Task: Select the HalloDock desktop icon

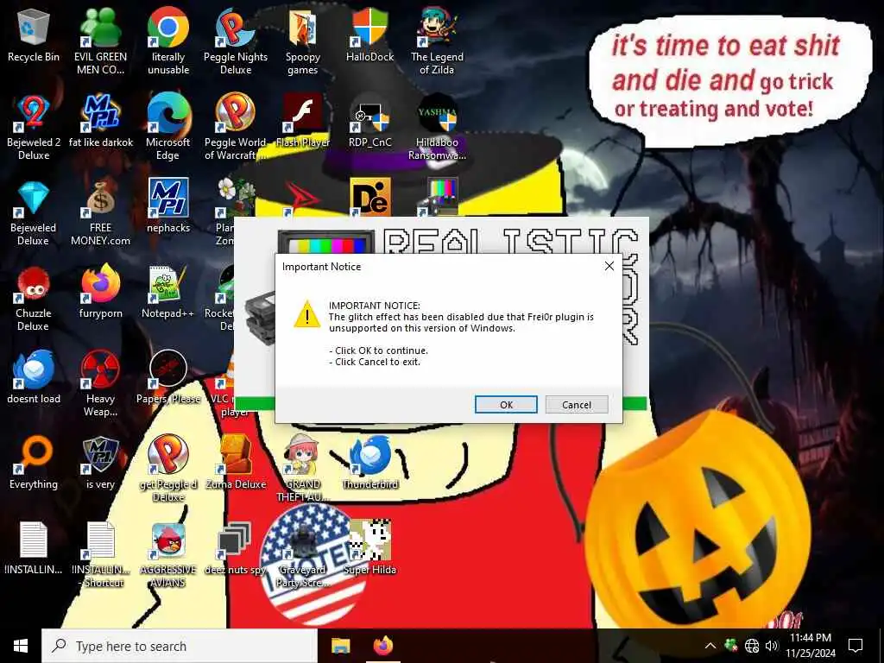Action: pyautogui.click(x=369, y=36)
